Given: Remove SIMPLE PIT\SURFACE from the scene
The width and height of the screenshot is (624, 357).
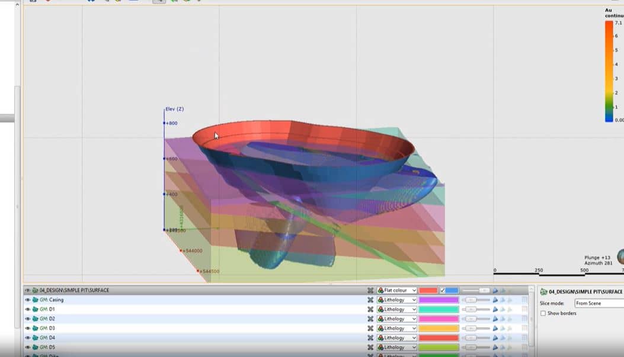Looking at the screenshot, I should pos(370,291).
